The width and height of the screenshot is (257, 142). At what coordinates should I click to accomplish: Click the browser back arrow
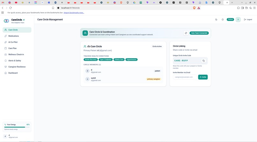click(x=3, y=8)
